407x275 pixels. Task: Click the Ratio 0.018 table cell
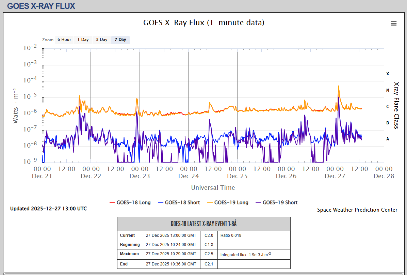tap(231, 235)
